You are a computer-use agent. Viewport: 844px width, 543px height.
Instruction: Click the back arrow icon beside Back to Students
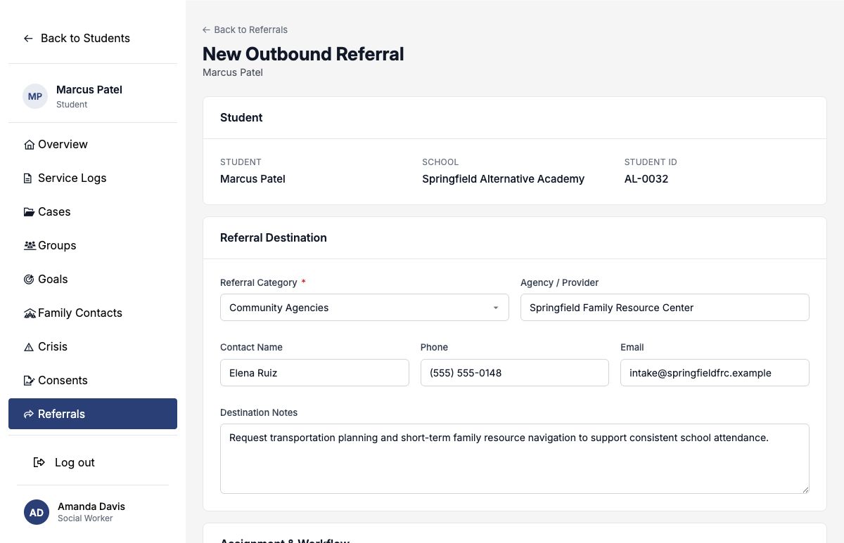point(28,39)
